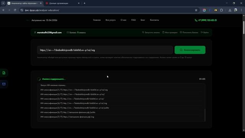This screenshot has width=245, height=138.
Task: Click the log line 'ИИ-классификация [3/7]'
Action: [72, 99]
